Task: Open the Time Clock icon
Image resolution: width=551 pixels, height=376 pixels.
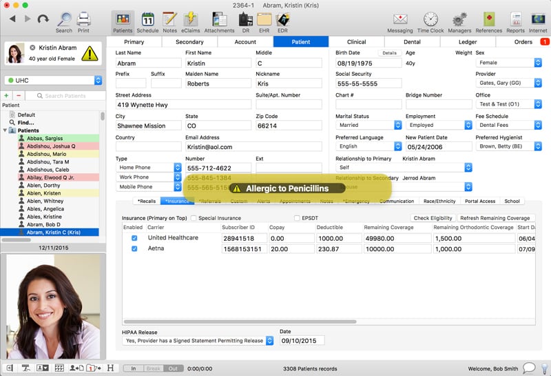Action: point(430,23)
